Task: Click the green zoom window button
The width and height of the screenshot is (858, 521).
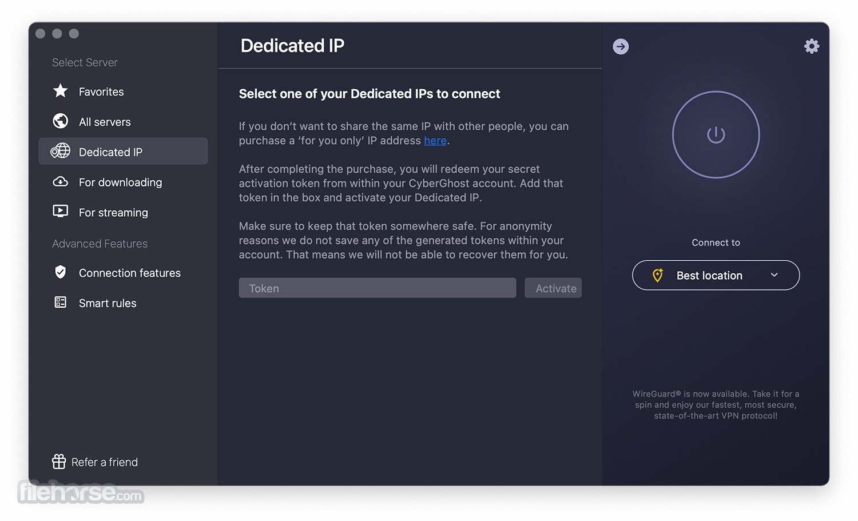Action: click(x=74, y=33)
